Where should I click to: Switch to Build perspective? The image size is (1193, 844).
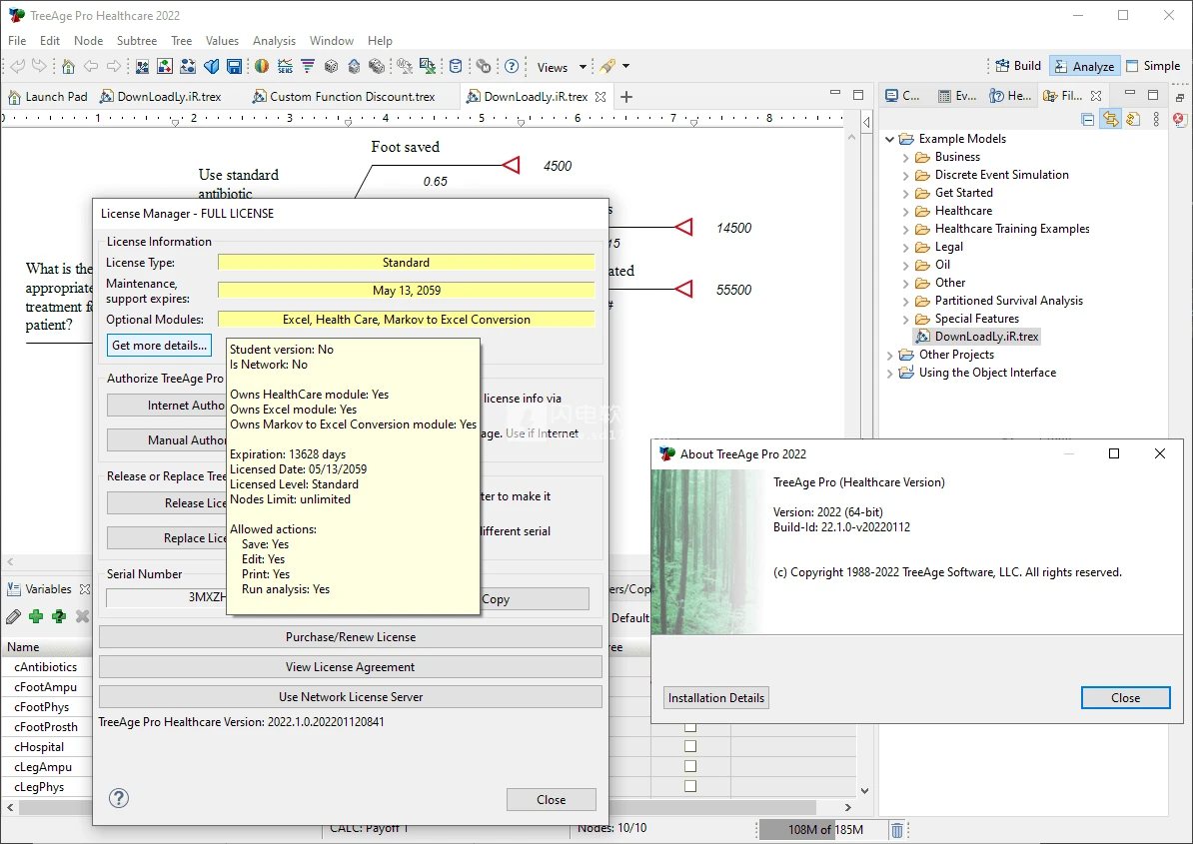[x=1018, y=66]
